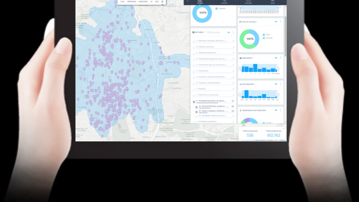359x202 pixels.
Task: Open the Lugares tab in top bar
Action: 224,1
